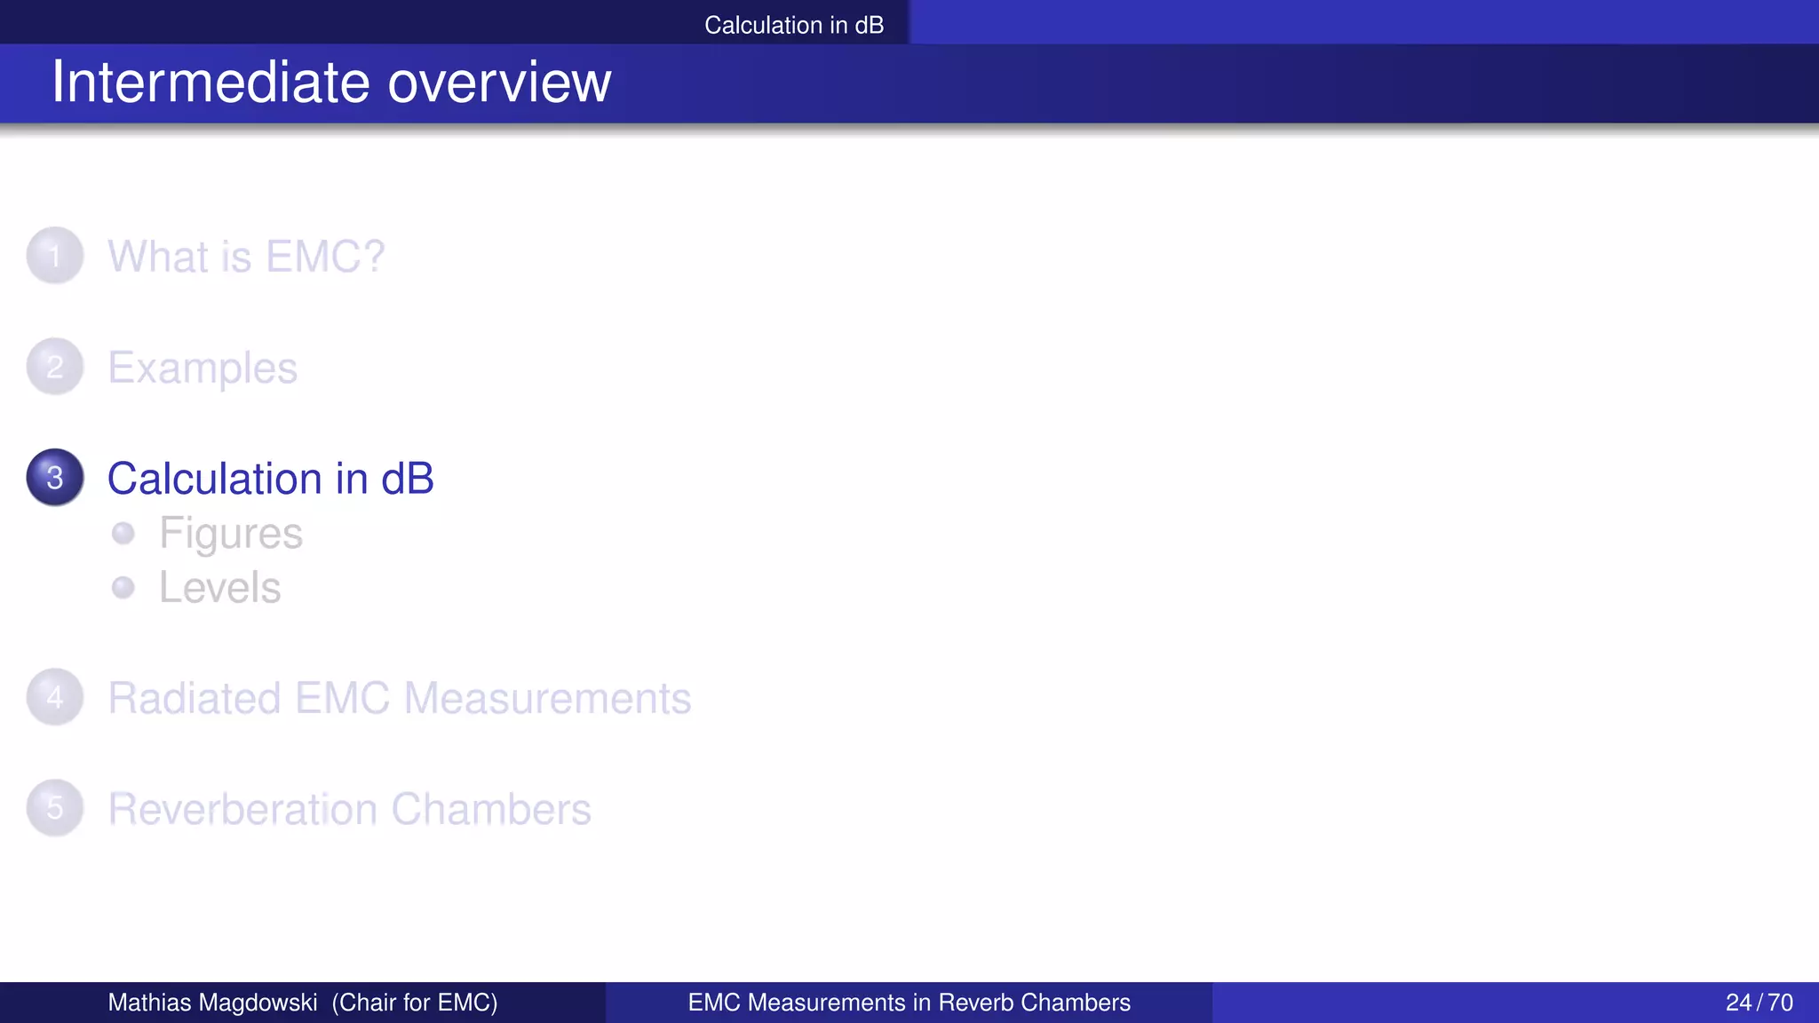Jump to the Examples section
The height and width of the screenshot is (1023, 1819).
tap(203, 368)
